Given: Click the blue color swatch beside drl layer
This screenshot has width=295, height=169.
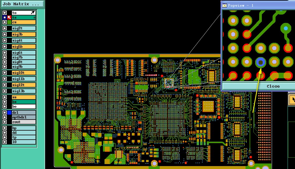Looking at the screenshot, I should click(x=9, y=113).
